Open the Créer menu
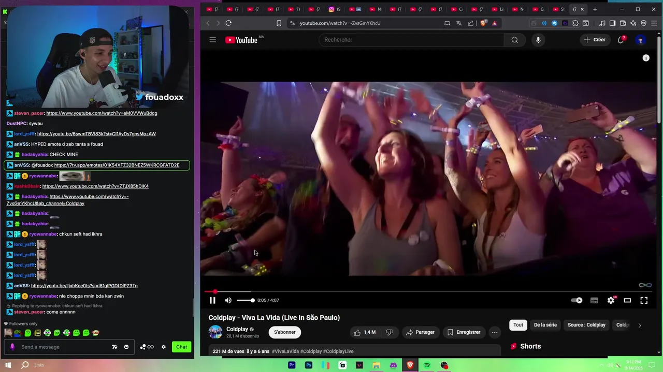The width and height of the screenshot is (663, 372). coord(595,40)
